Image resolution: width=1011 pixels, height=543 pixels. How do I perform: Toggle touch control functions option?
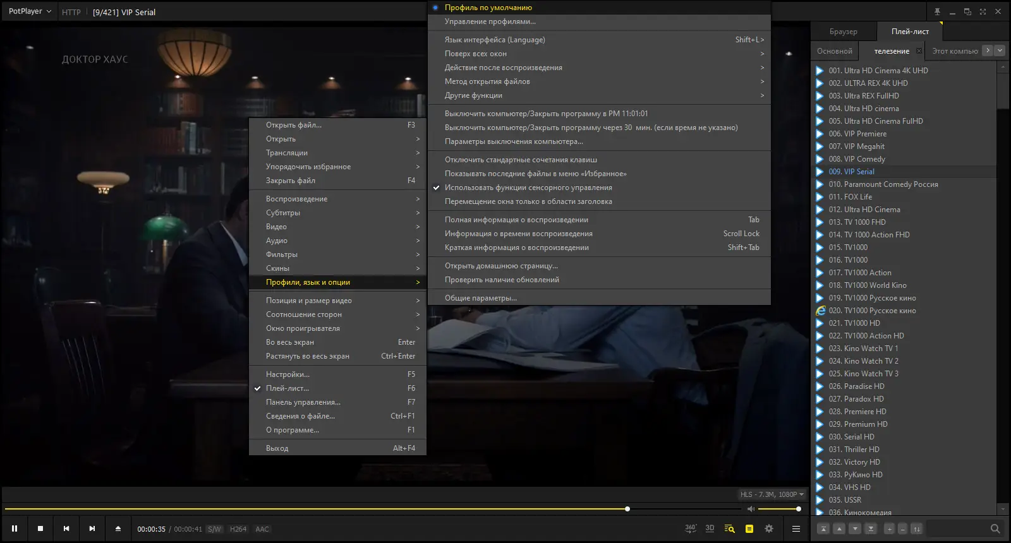click(528, 188)
